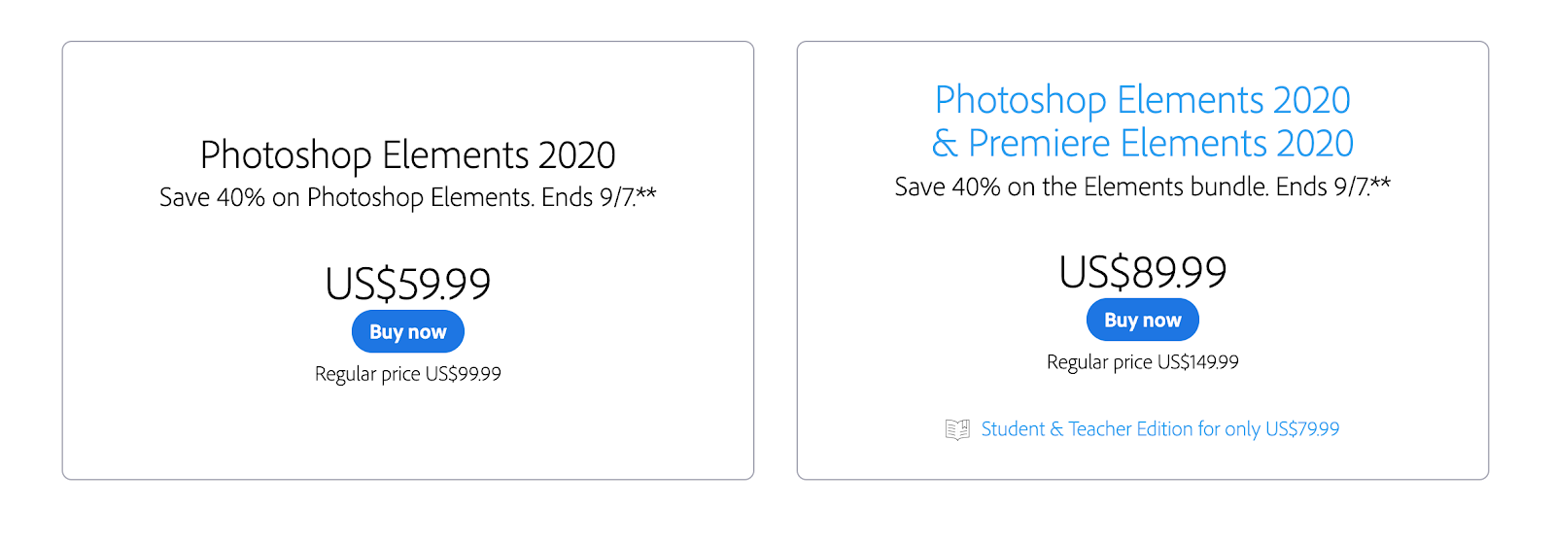1555x542 pixels.
Task: Click the Regular price US$149.99 text
Action: click(x=1142, y=362)
